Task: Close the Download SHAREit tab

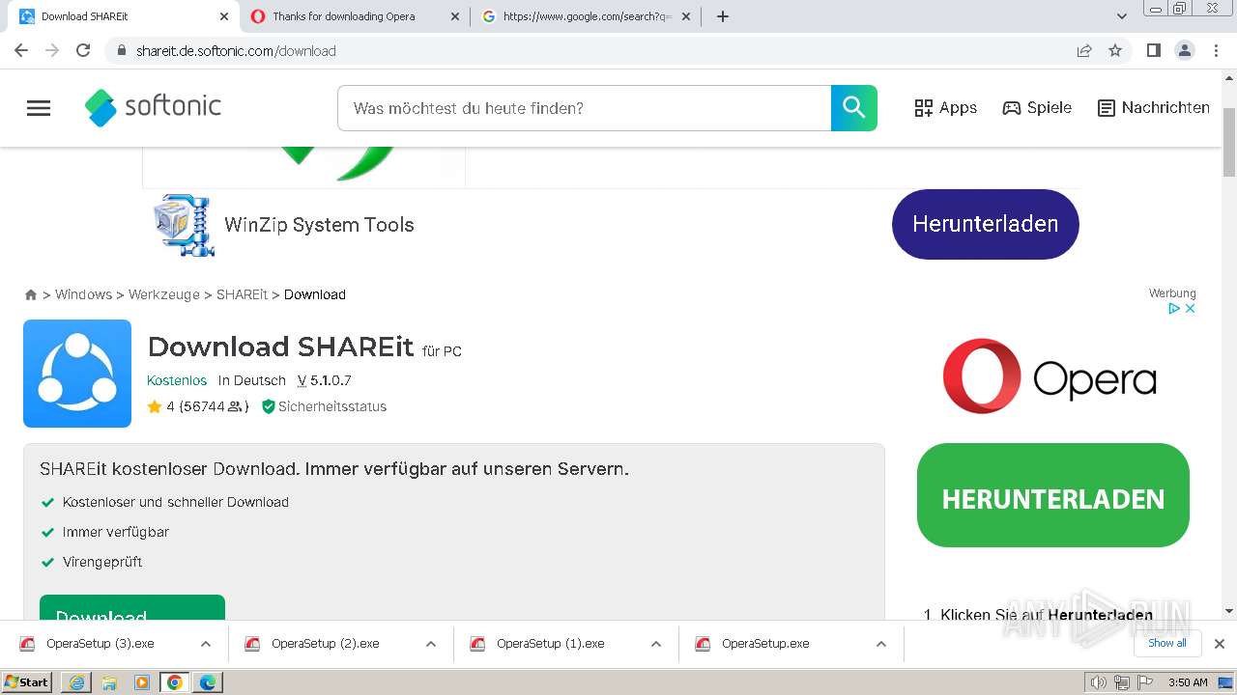Action: point(224,16)
